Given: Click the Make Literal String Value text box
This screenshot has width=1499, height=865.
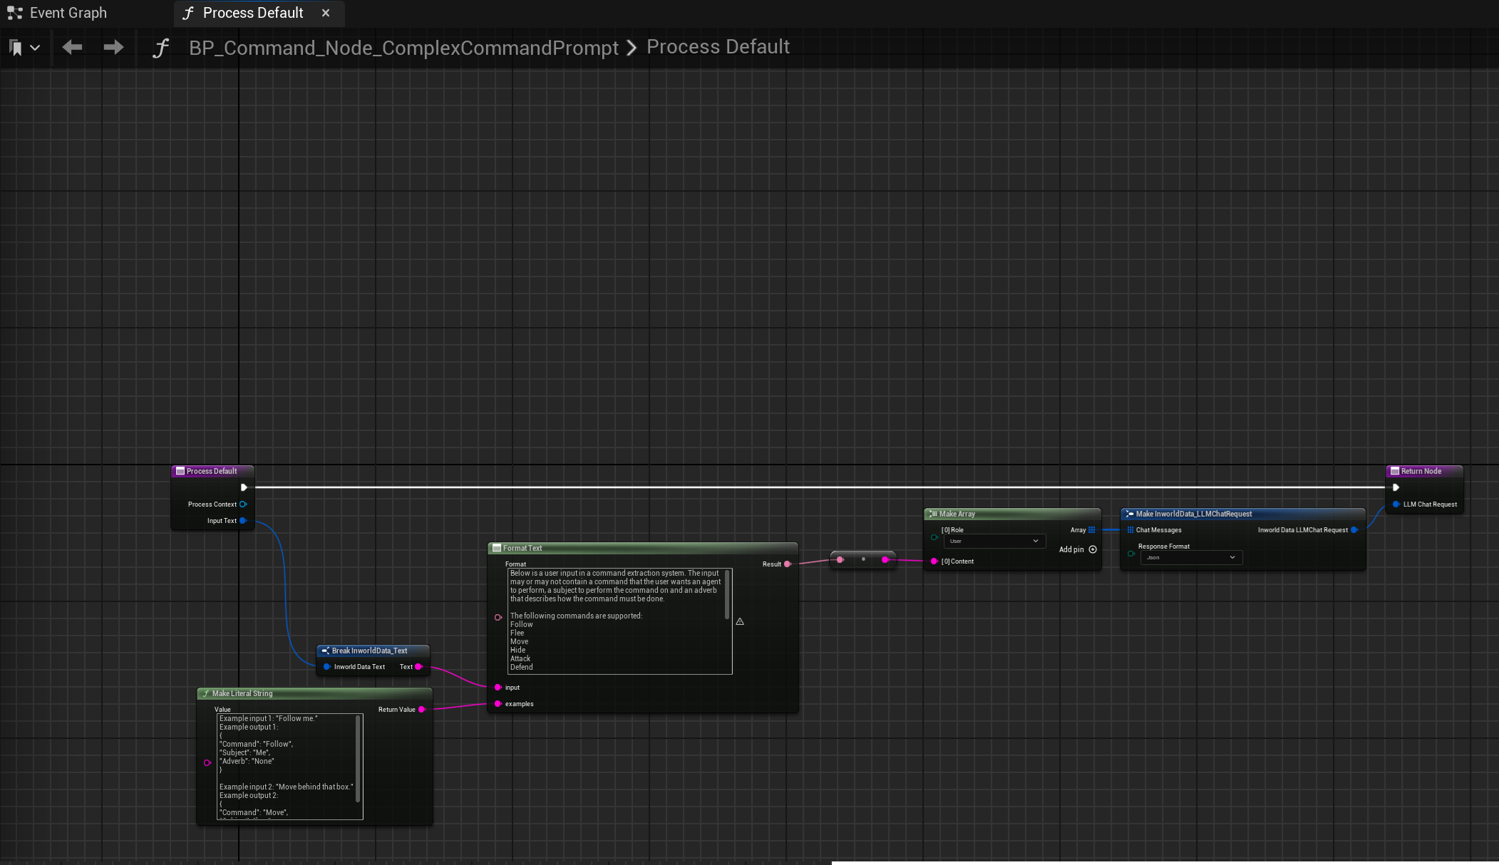Looking at the screenshot, I should [x=285, y=766].
